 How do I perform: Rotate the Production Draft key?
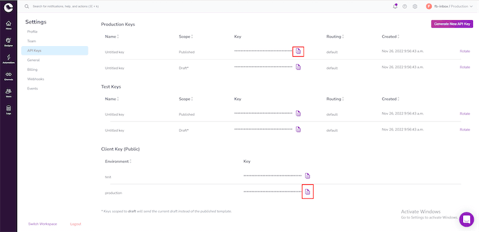465,67
